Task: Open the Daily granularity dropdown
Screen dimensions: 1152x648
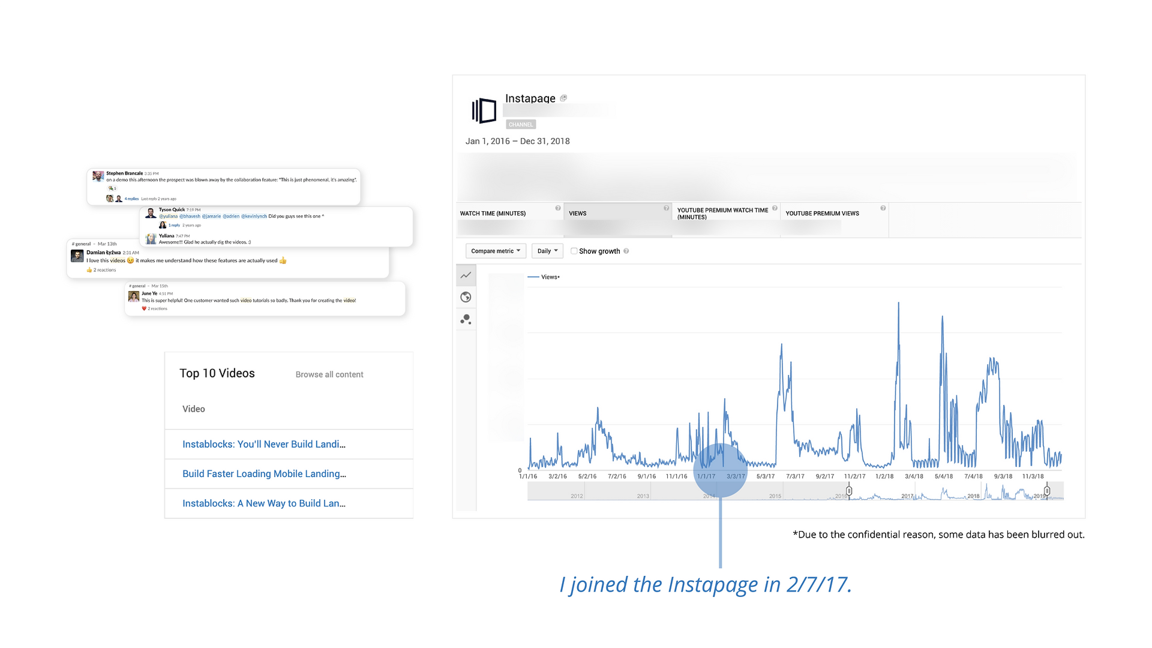Action: coord(547,251)
